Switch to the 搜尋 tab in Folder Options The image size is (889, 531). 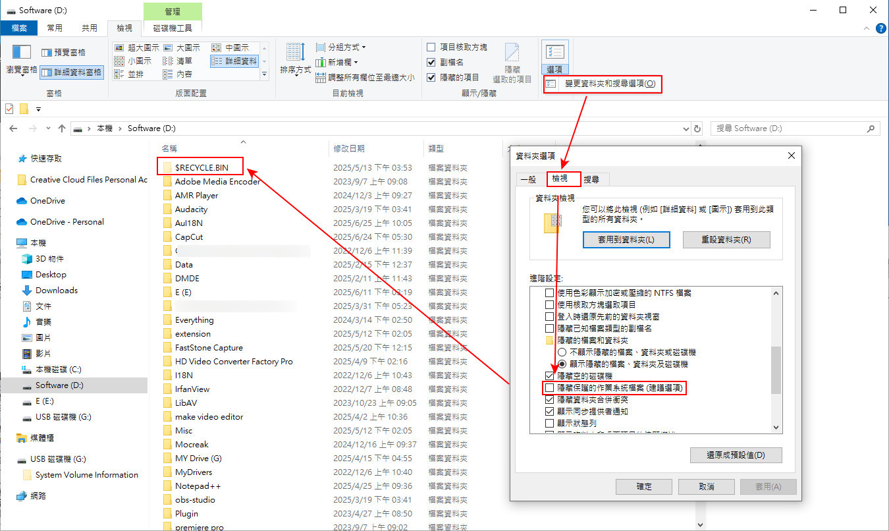pos(591,179)
